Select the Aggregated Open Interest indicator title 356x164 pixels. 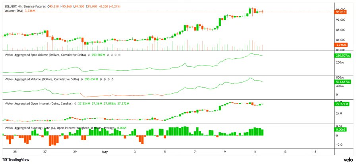tap(39, 104)
